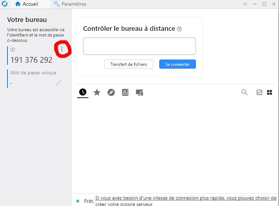
Task: Click the Prêt status text
Action: coord(89,201)
